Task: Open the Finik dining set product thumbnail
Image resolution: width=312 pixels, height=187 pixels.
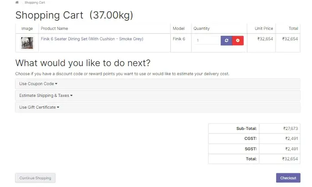Action: click(x=27, y=43)
